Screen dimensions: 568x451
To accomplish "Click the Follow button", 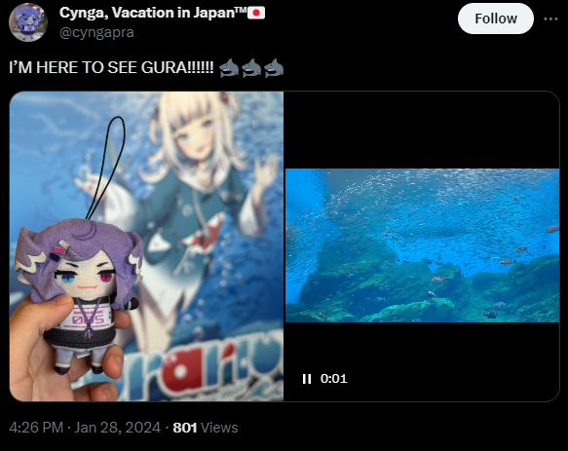I will pyautogui.click(x=496, y=19).
